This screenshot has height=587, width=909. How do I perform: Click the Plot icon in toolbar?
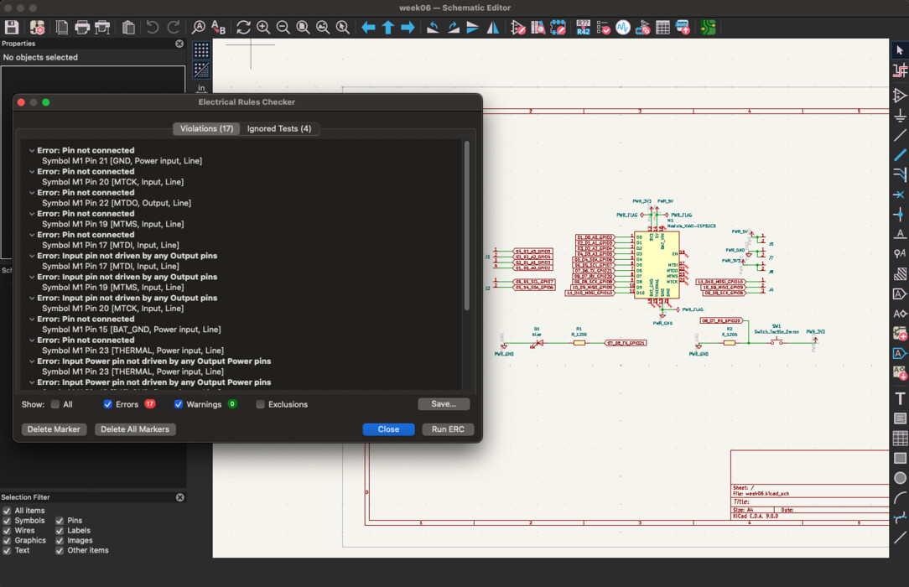102,27
